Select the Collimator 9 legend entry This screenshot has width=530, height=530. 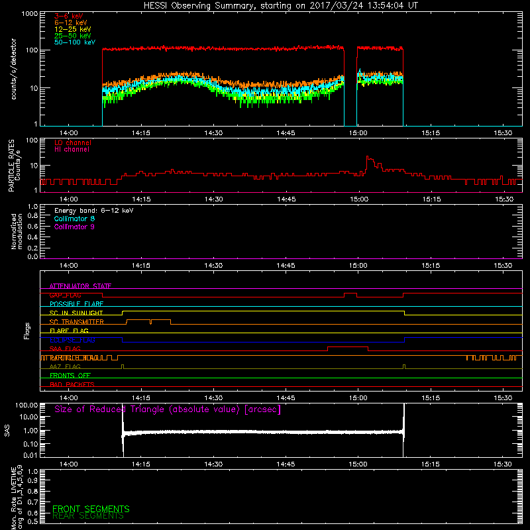coord(74,227)
